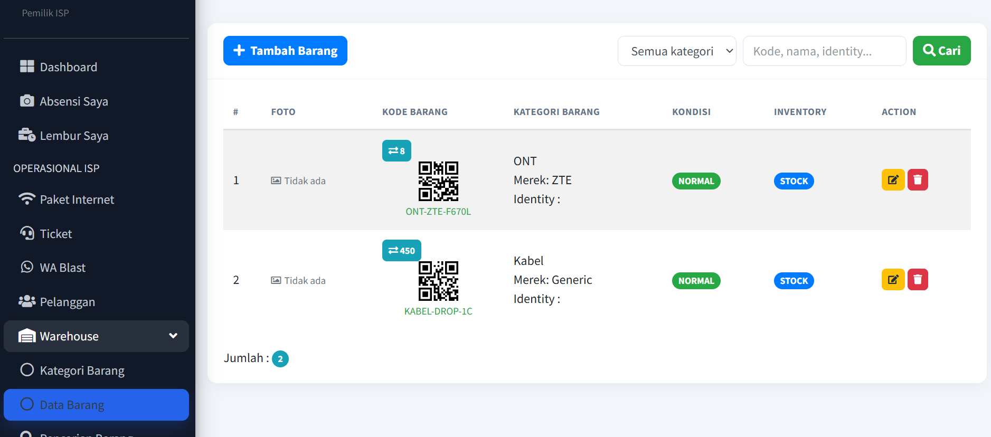Click the WA Blast WhatsApp icon

[27, 267]
